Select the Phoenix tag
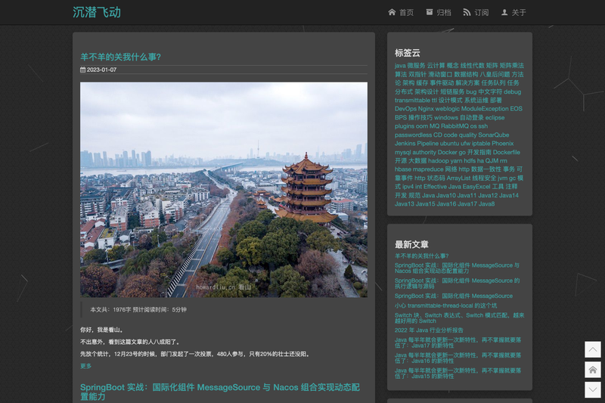 point(503,144)
